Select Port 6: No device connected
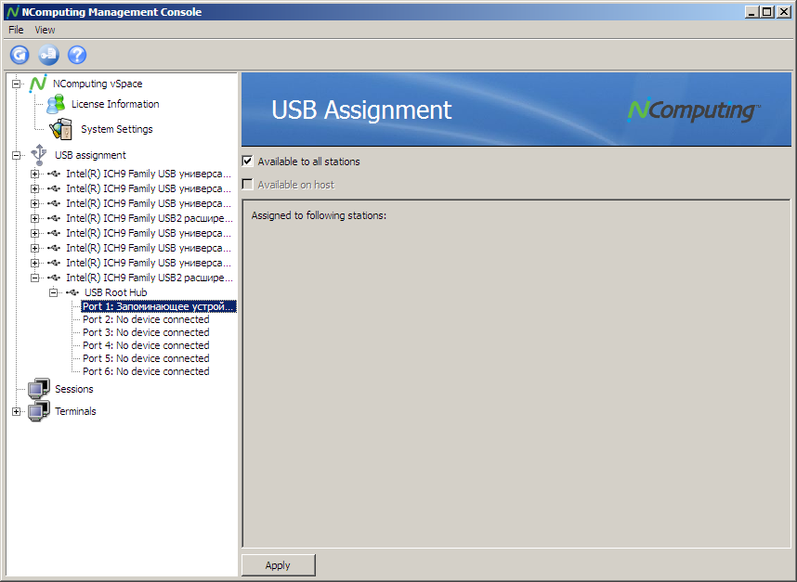This screenshot has width=797, height=582. point(146,371)
